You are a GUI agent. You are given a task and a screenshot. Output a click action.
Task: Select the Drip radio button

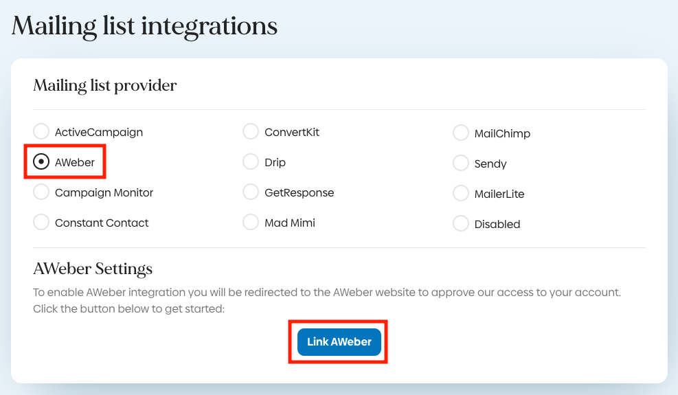pyautogui.click(x=251, y=162)
